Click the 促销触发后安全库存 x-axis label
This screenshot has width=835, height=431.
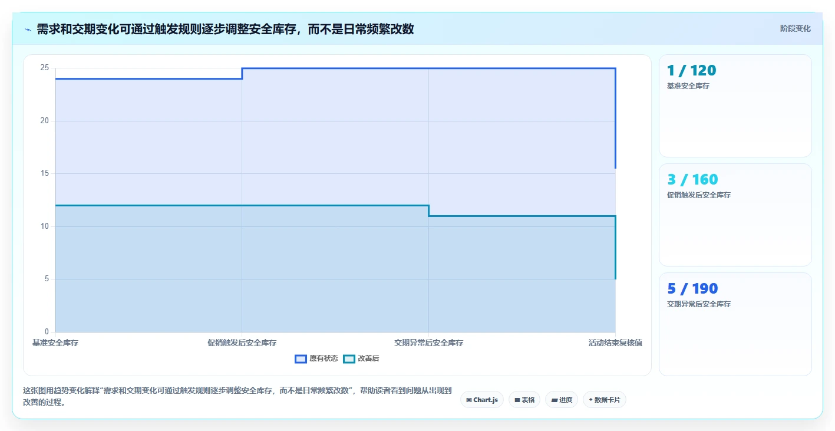tap(242, 343)
